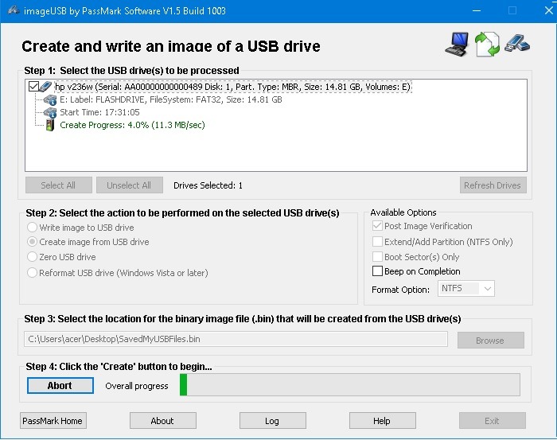Select the hp v236w drive row text
Screen dimensions: 557x440
[232, 87]
